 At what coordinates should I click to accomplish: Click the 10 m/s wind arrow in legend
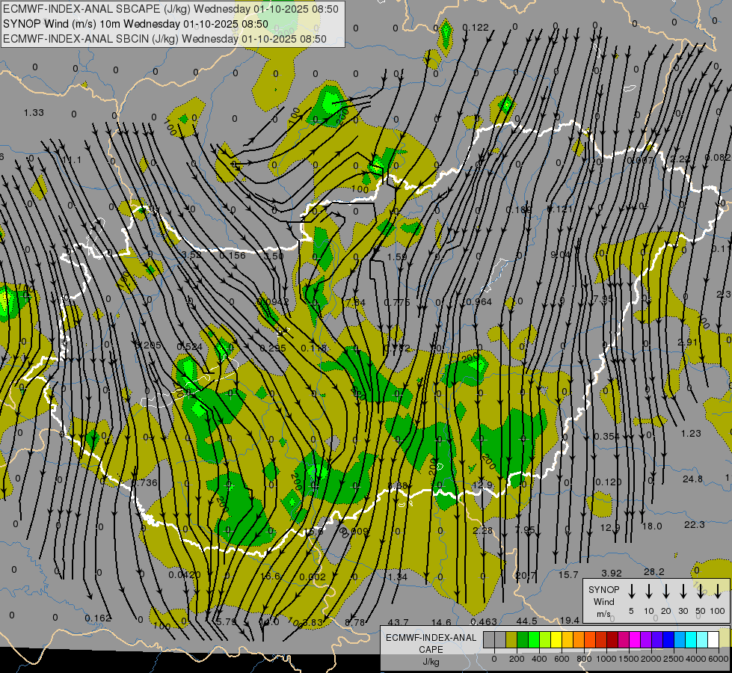pyautogui.click(x=649, y=591)
